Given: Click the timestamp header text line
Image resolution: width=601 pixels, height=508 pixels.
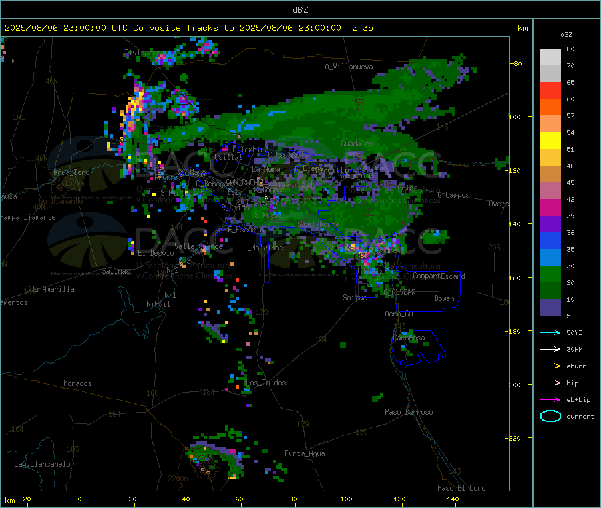Looking at the screenshot, I should [x=188, y=28].
